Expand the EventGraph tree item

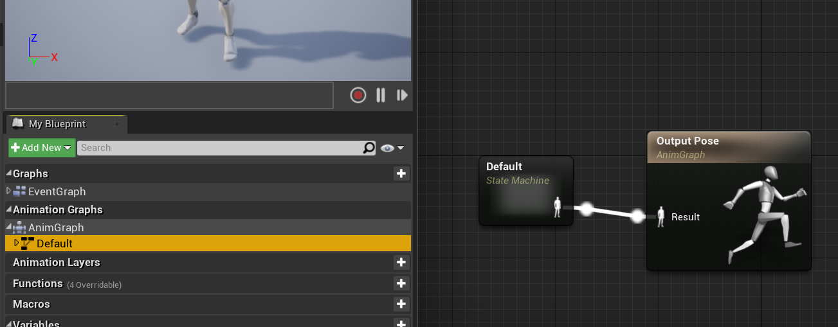(x=8, y=191)
